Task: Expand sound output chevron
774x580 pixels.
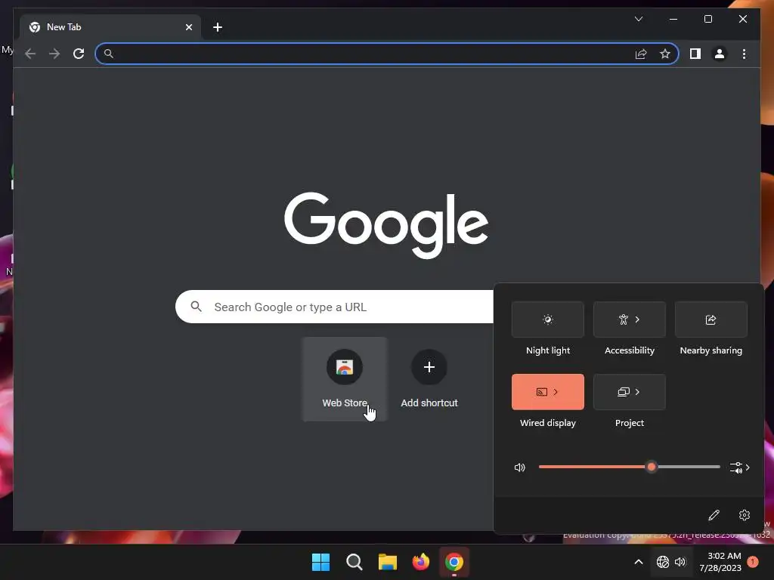Action: (748, 467)
